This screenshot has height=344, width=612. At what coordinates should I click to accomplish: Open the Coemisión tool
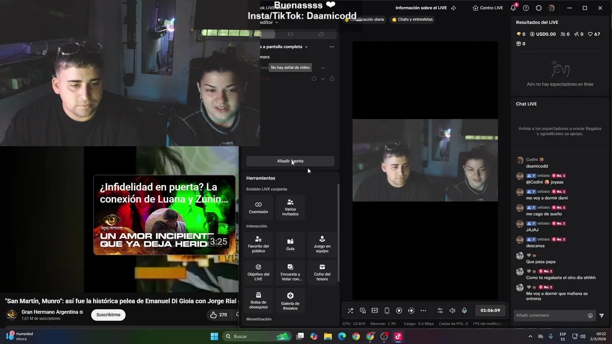(x=258, y=207)
